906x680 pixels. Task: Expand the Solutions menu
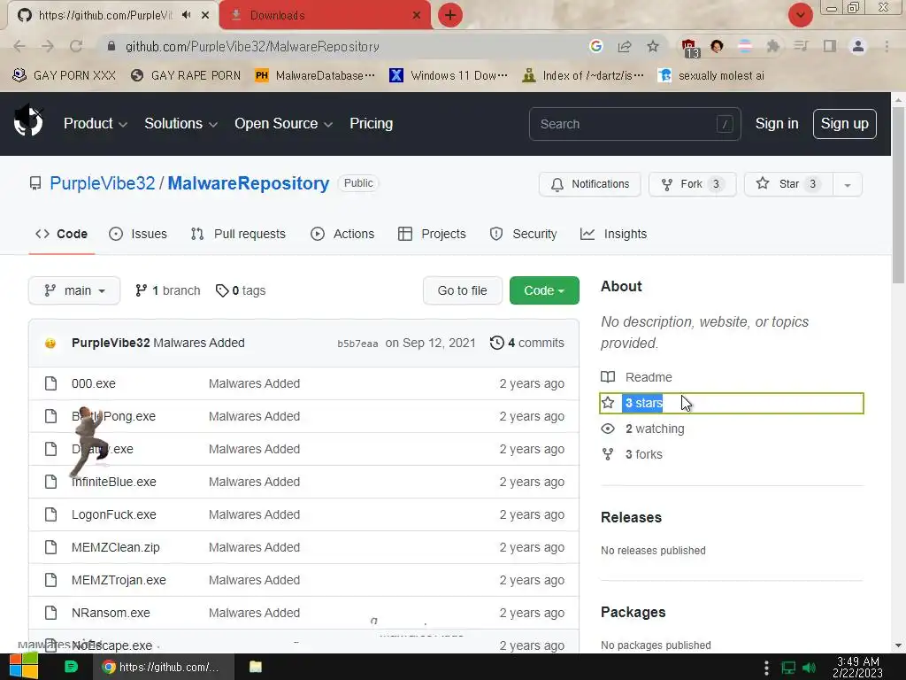coord(180,124)
